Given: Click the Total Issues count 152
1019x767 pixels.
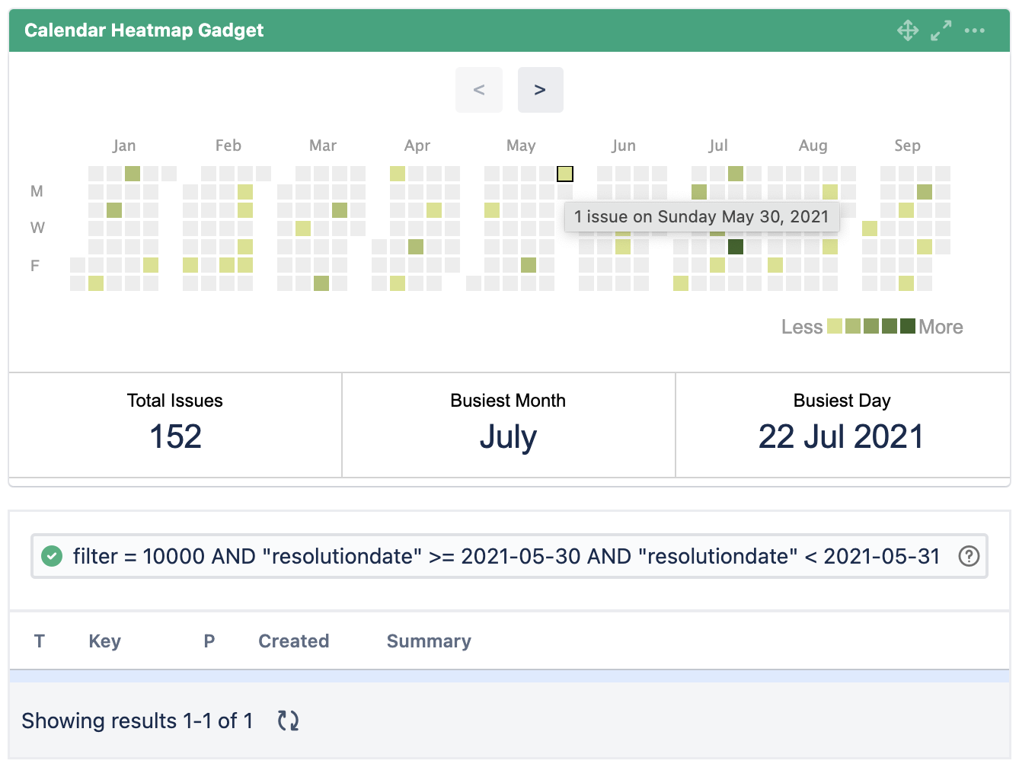Looking at the screenshot, I should (x=175, y=436).
